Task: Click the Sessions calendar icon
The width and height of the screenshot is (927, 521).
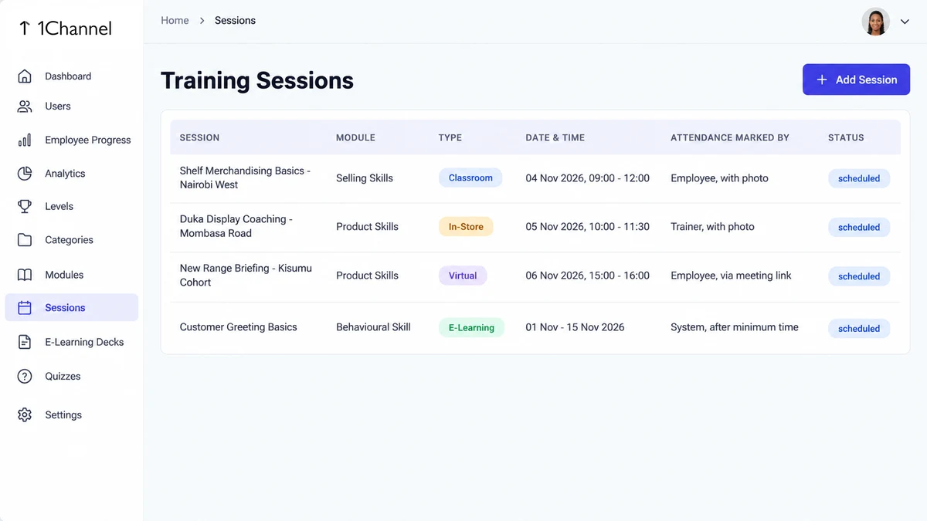Action: click(25, 308)
